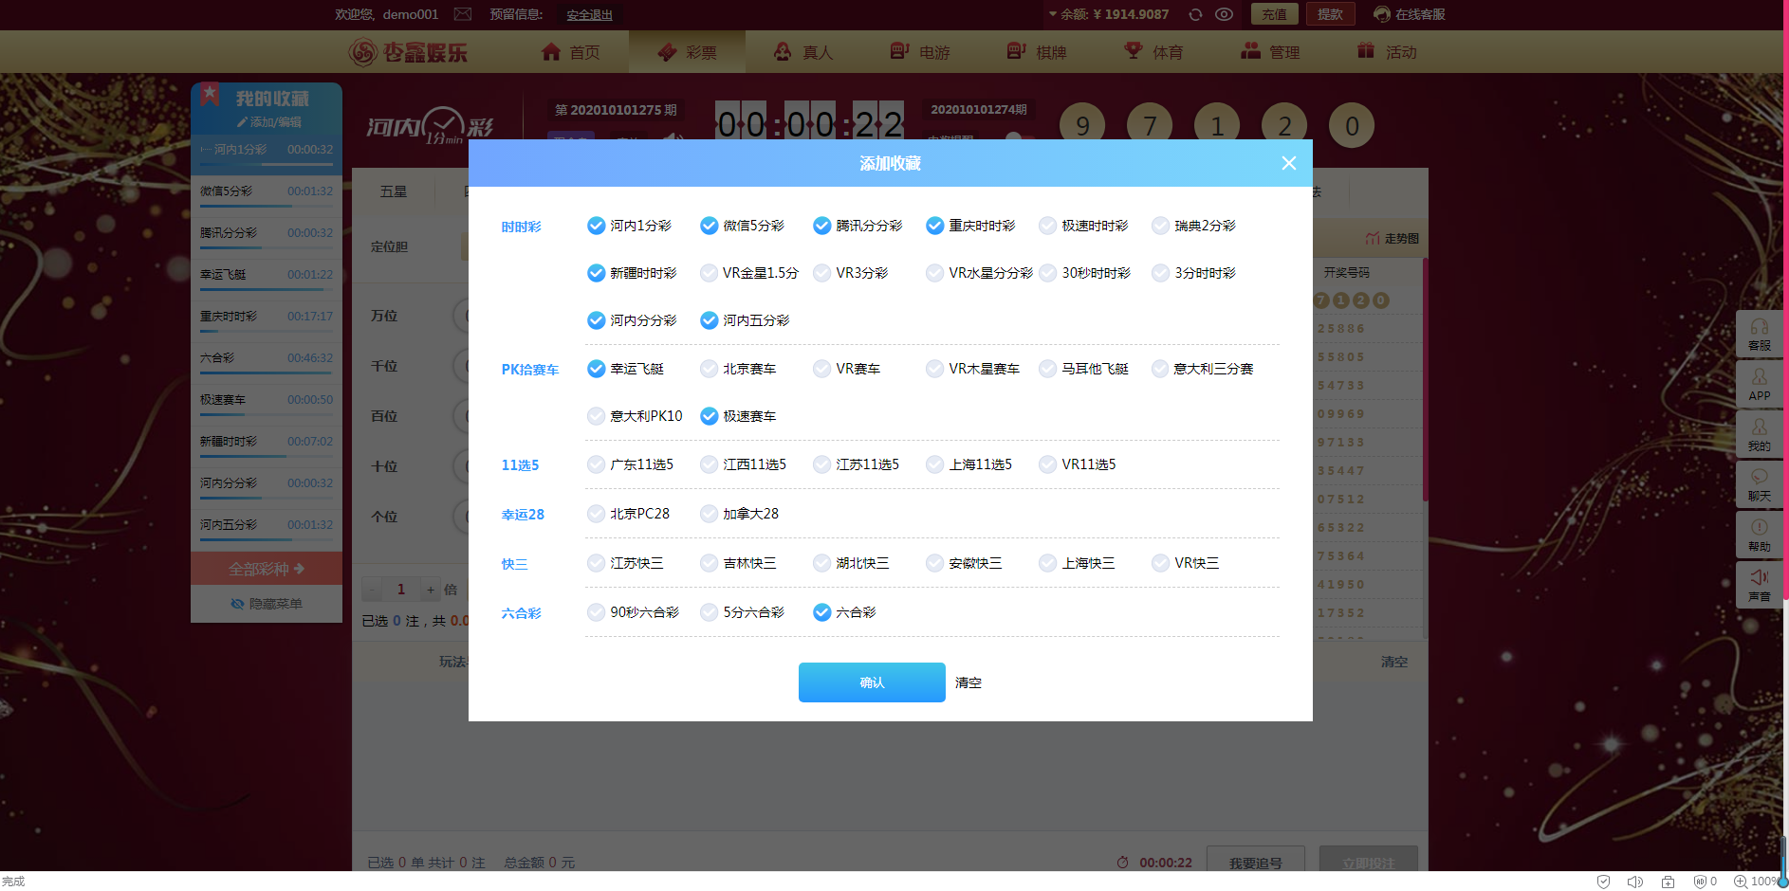Toggle balance visibility eye icon

click(x=1225, y=14)
